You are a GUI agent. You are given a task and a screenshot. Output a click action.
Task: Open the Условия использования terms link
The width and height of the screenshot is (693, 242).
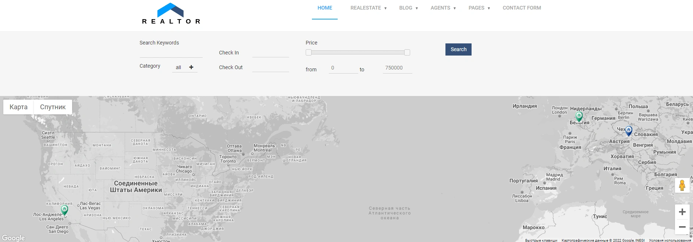[669, 240]
